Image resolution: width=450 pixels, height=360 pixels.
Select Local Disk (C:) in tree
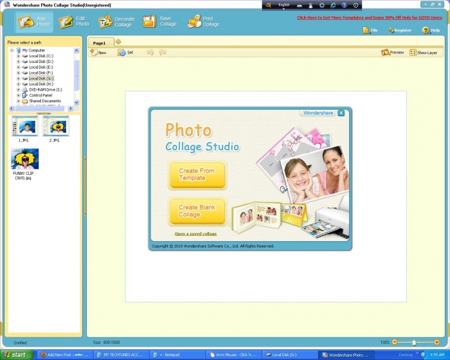point(41,56)
